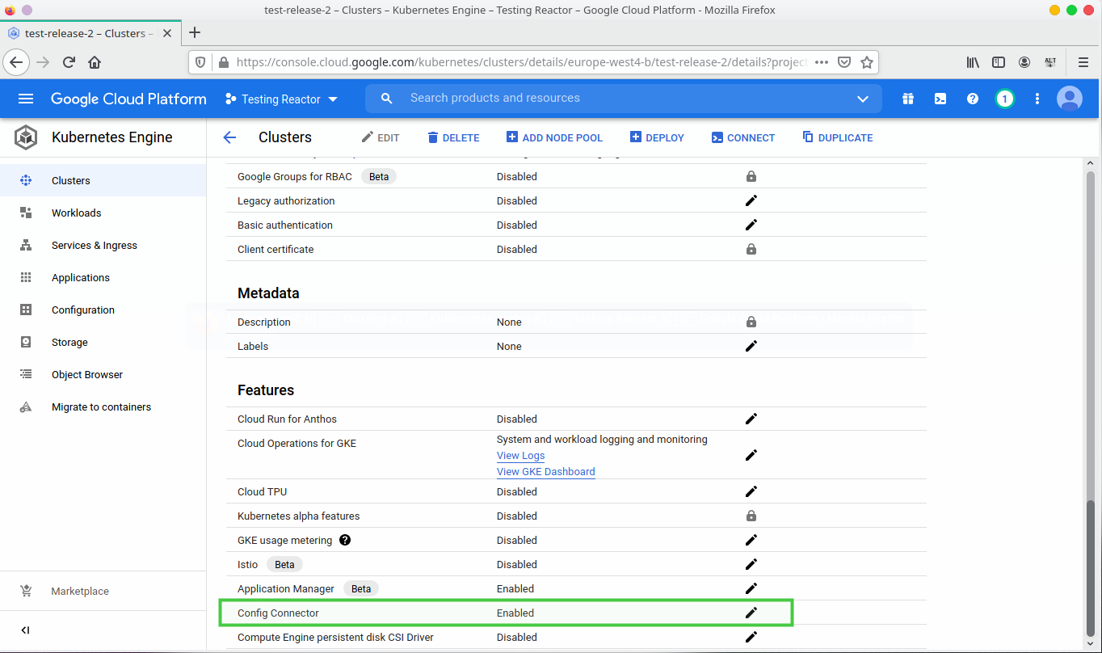Open the gift free trial icon
This screenshot has width=1102, height=653.
click(x=908, y=99)
